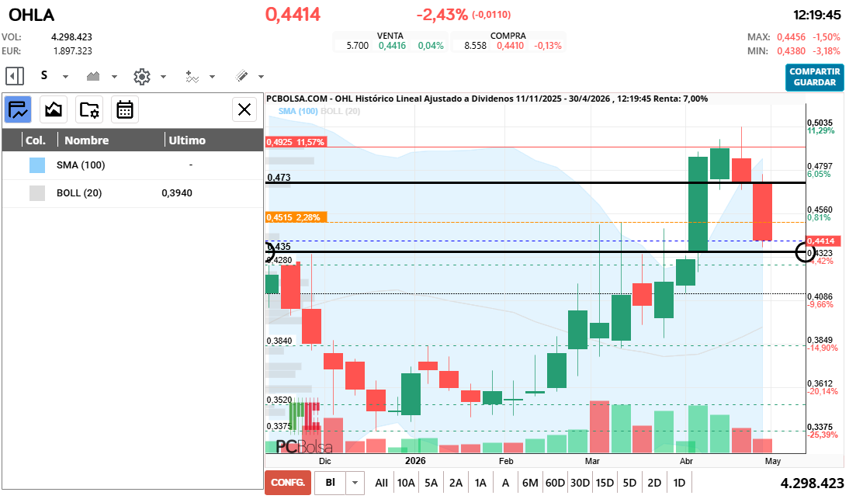Click the add indicator icon
Viewport: 856px width, 499px height.
pyautogui.click(x=192, y=76)
